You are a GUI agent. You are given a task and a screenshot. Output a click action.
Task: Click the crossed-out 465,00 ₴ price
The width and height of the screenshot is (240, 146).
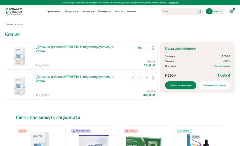150,91
